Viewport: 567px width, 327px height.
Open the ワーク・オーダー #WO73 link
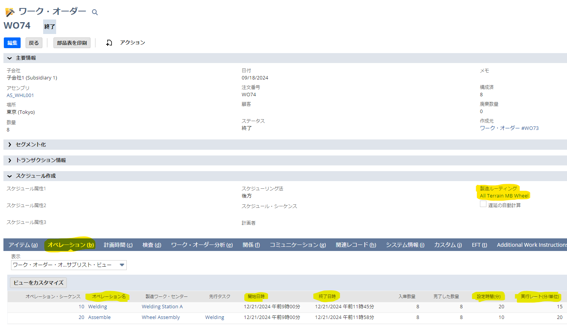pyautogui.click(x=509, y=128)
